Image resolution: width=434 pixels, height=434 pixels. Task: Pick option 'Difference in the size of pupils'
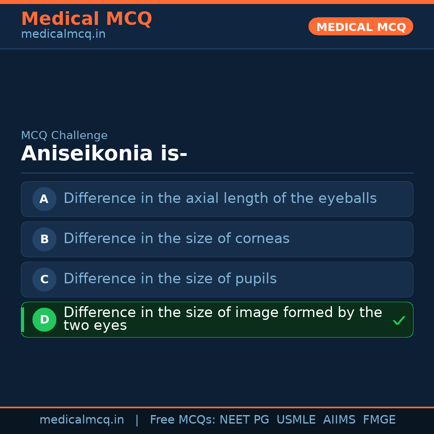click(170, 279)
